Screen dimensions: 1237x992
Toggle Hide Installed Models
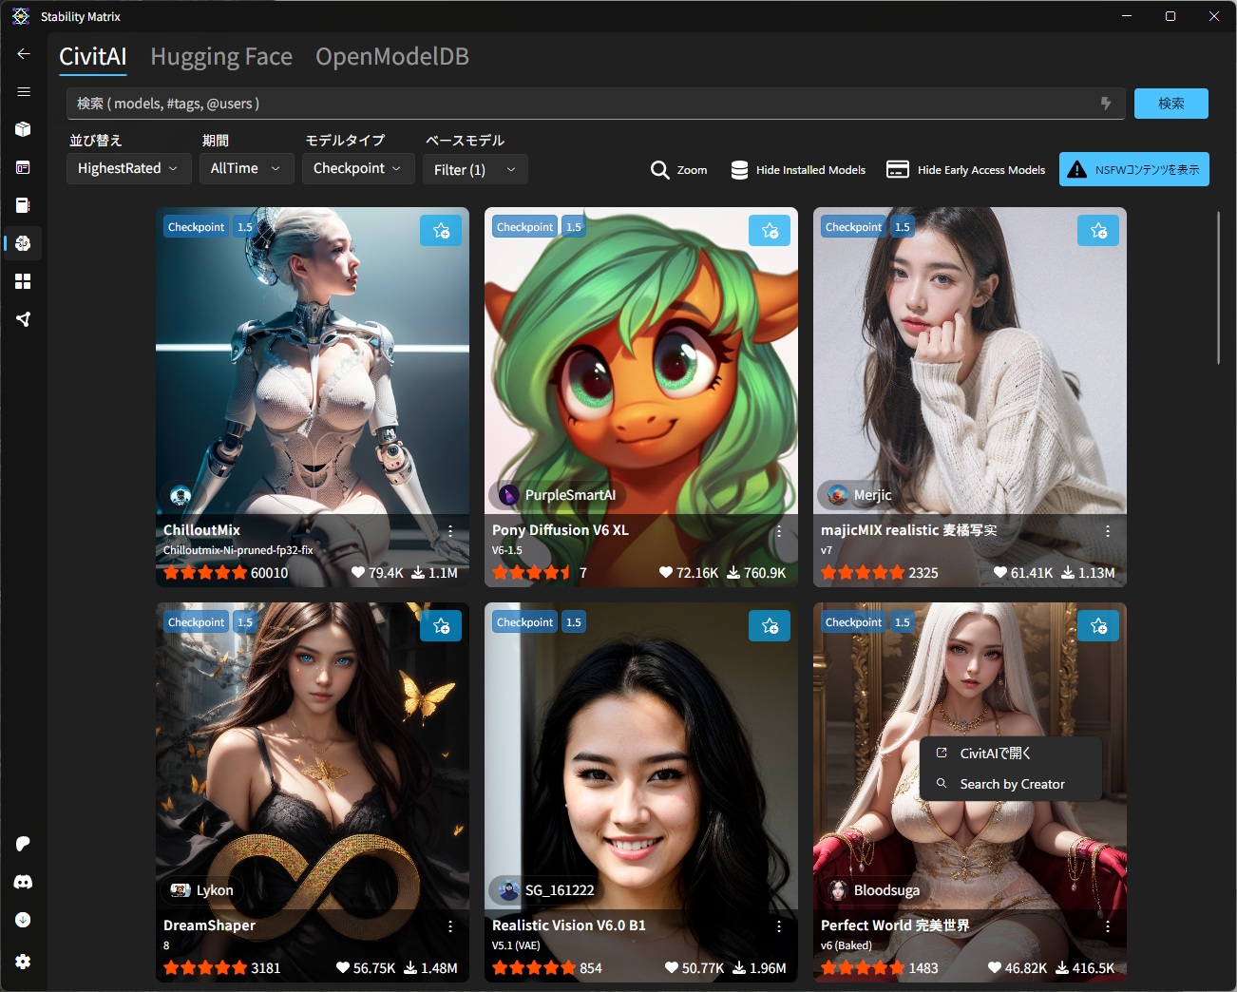(x=798, y=170)
